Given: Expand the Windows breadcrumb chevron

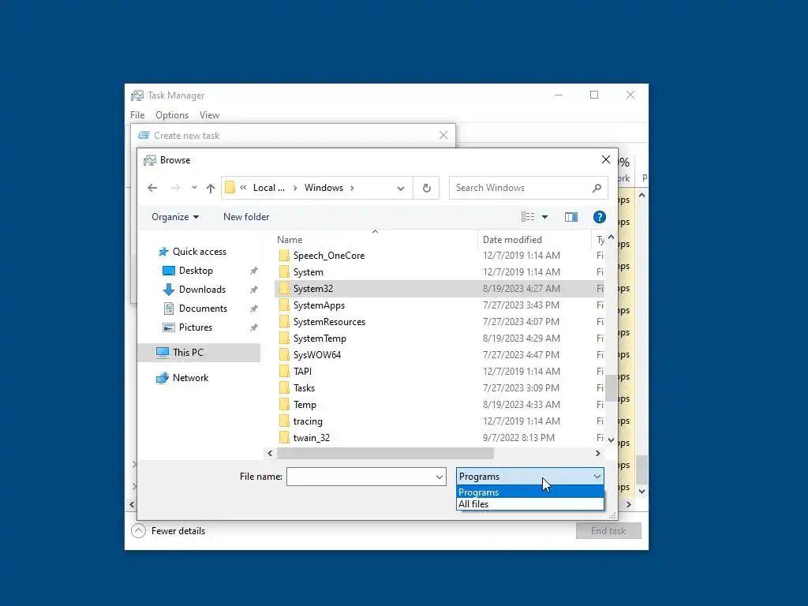Looking at the screenshot, I should tap(352, 188).
